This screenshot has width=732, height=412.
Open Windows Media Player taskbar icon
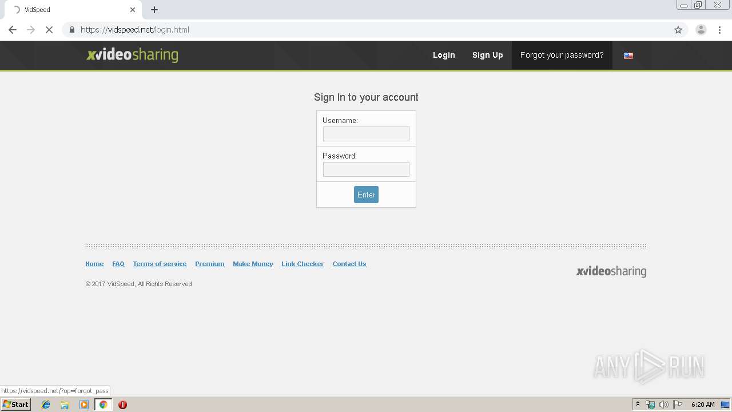pos(84,405)
